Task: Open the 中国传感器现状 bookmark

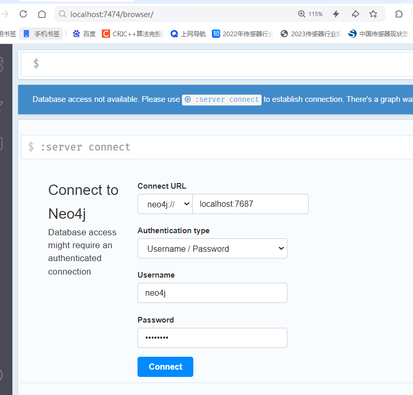Action: click(x=379, y=34)
